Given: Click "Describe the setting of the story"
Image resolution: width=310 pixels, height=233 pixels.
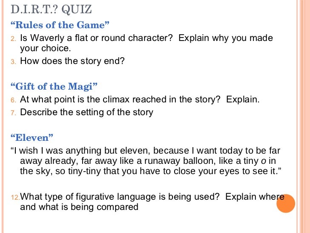Looking at the screenshot, I should (86, 113).
